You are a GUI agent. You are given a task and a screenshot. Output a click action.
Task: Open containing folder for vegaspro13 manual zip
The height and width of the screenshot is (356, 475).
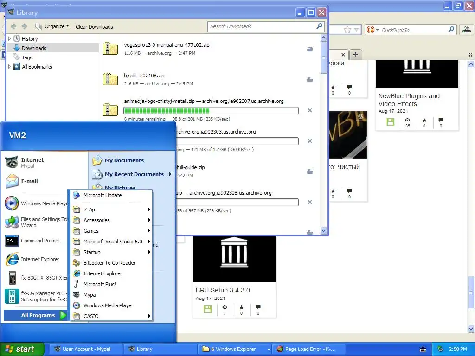coord(309,49)
